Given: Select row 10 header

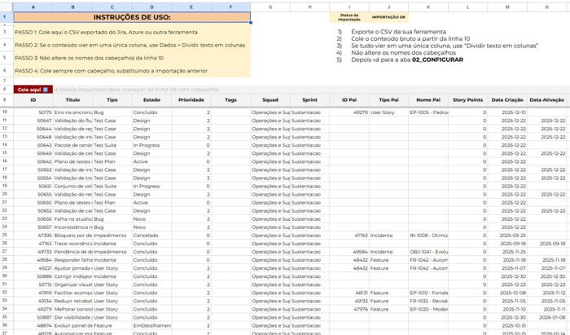Looking at the screenshot, I should (x=6, y=112).
